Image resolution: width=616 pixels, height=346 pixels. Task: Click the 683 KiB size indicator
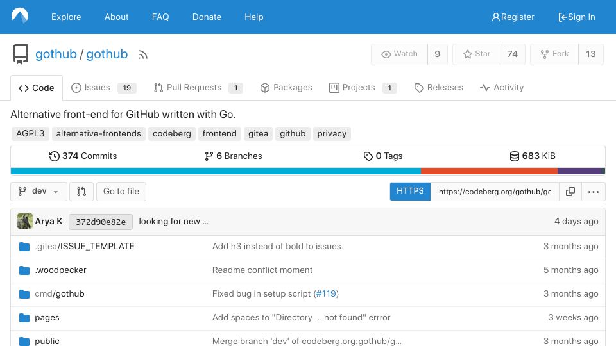(x=533, y=156)
